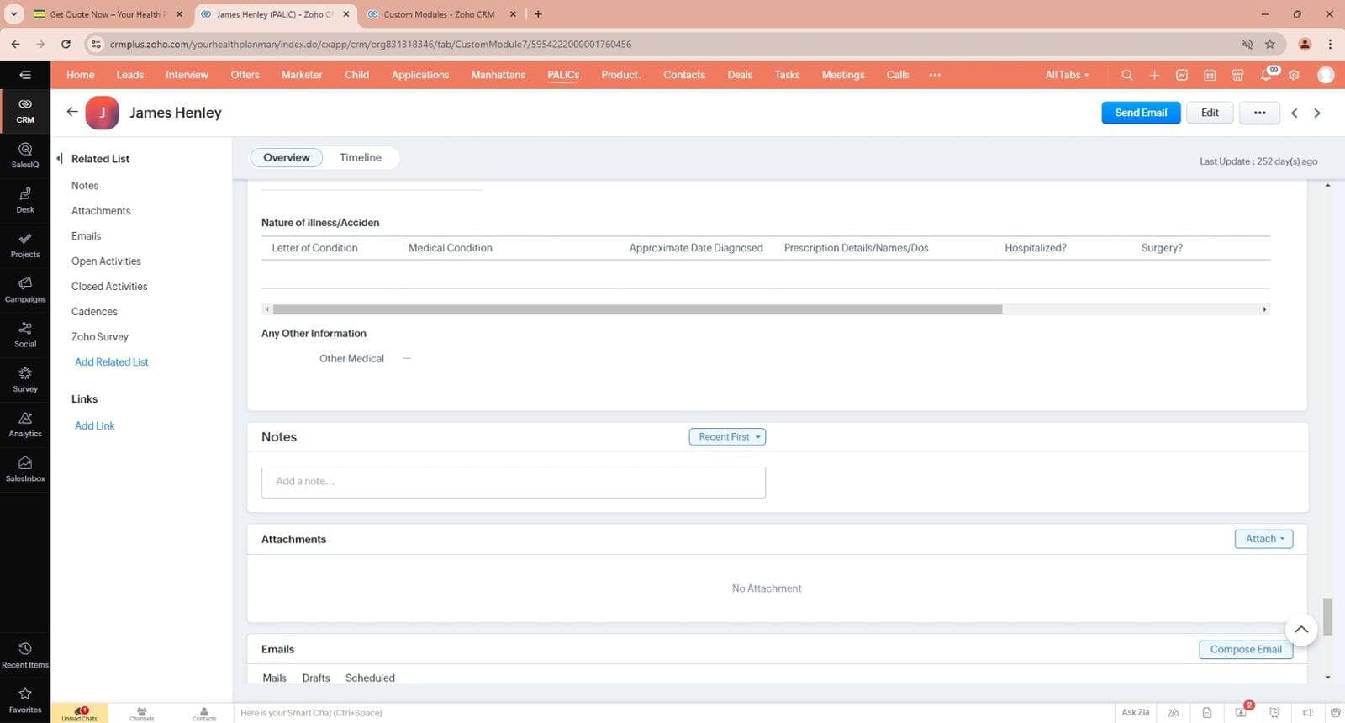Open the PALICs module tab

coord(563,75)
